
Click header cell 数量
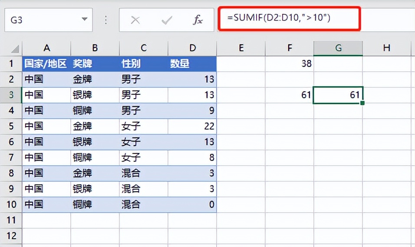point(192,63)
